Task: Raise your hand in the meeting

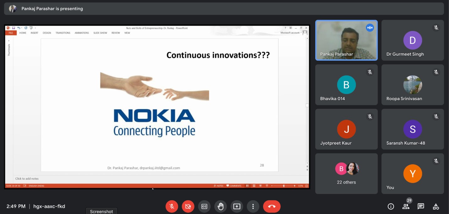Action: pos(221,206)
